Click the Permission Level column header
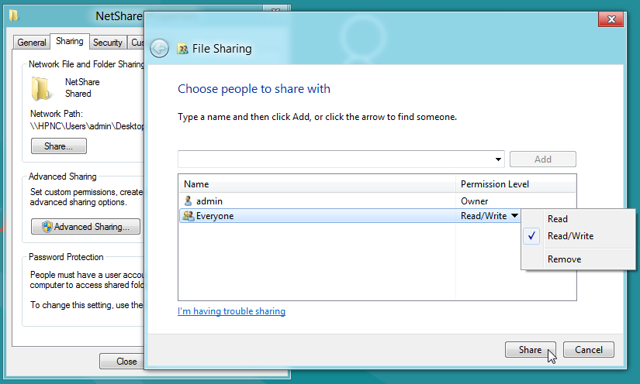This screenshot has width=640, height=384. coord(494,184)
